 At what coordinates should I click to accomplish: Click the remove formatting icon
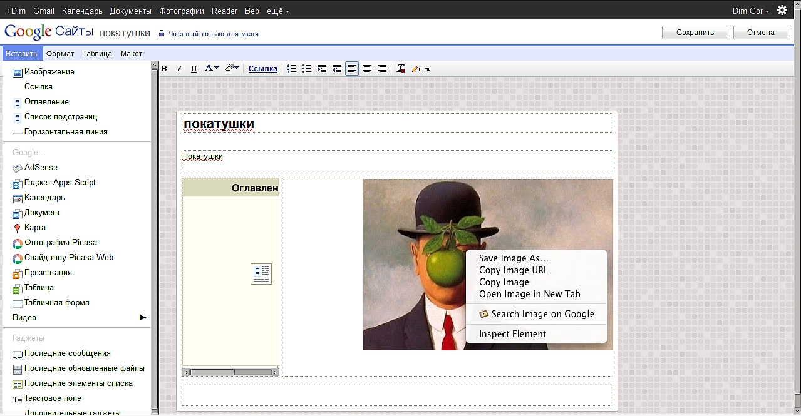401,69
